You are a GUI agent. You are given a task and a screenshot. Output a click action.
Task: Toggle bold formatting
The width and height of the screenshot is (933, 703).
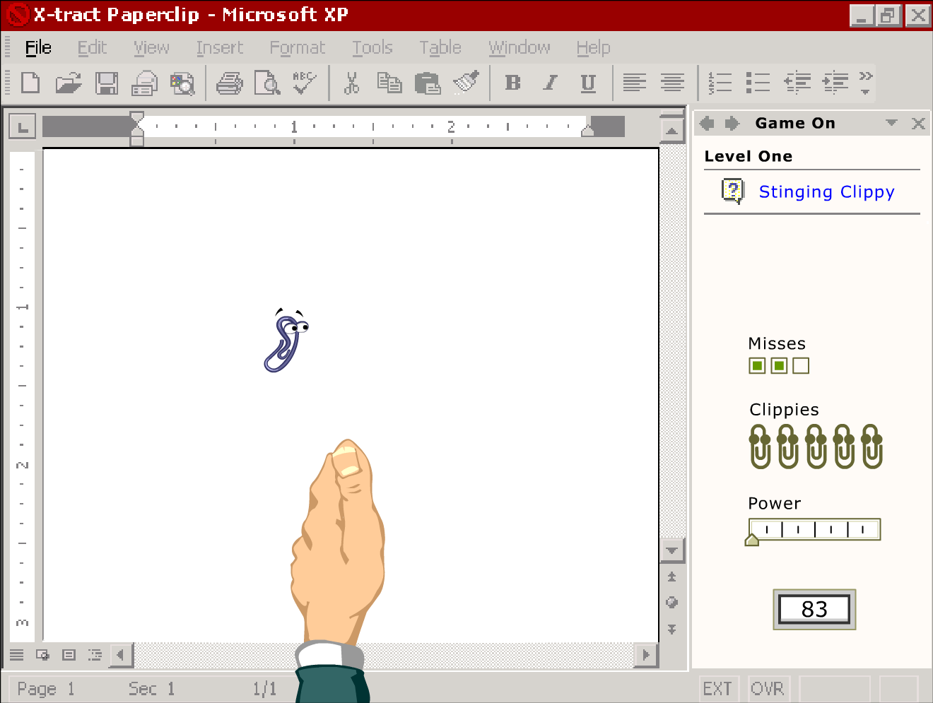[512, 83]
